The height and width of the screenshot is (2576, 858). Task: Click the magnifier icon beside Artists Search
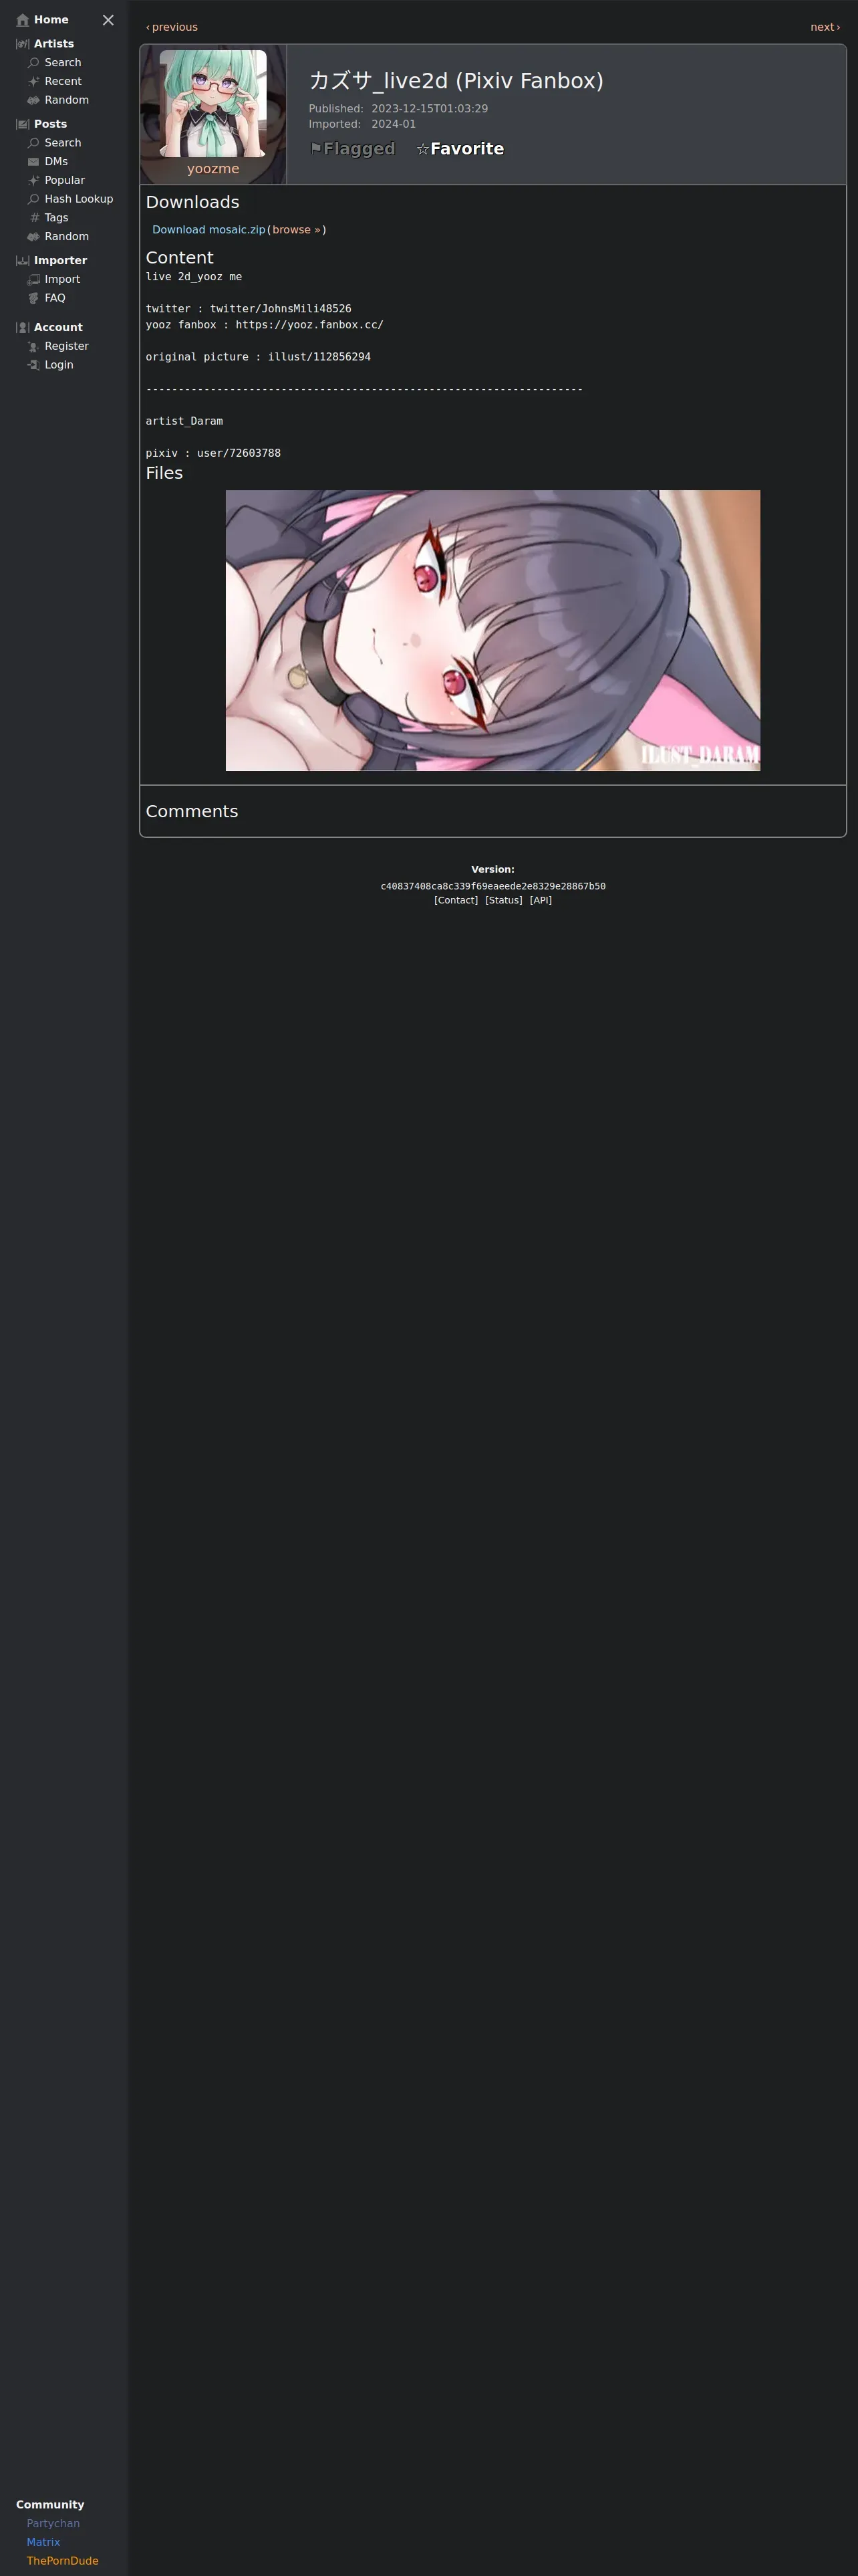coord(34,63)
